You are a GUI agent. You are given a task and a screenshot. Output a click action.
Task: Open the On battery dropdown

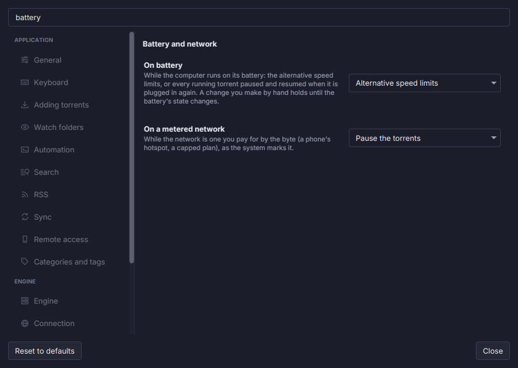(425, 83)
